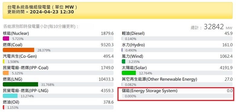Select the 燃煤(Coal) label

pyautogui.click(x=13, y=45)
